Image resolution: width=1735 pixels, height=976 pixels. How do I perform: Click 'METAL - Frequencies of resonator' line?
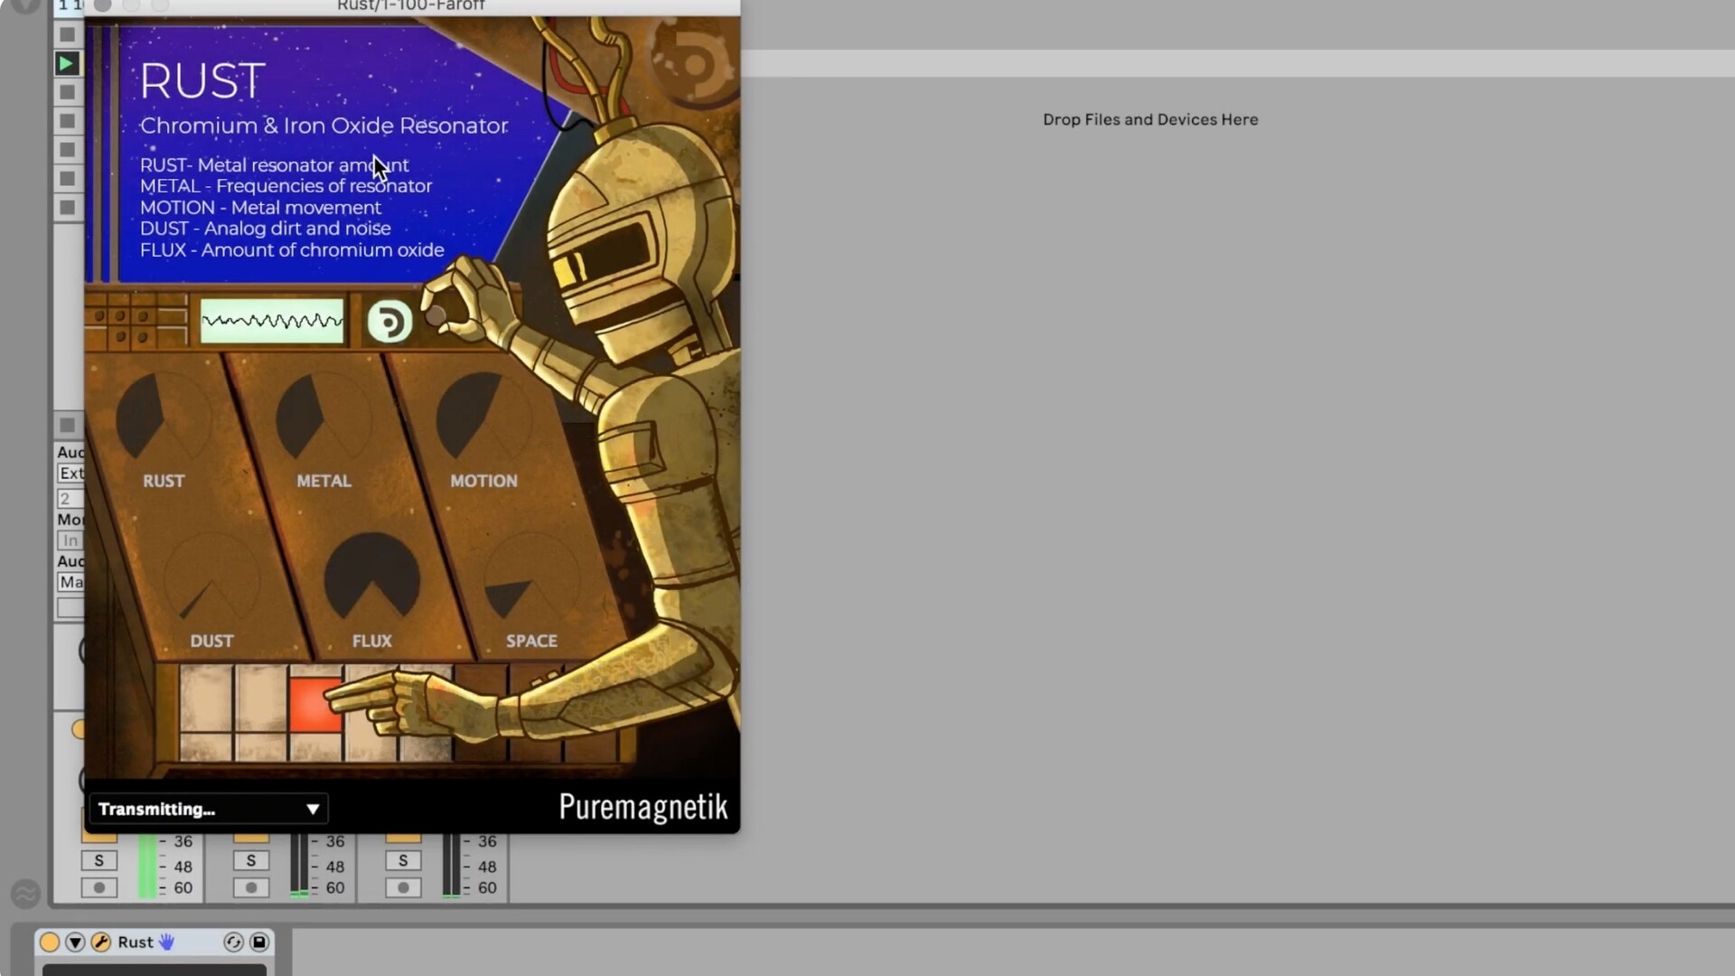tap(286, 185)
